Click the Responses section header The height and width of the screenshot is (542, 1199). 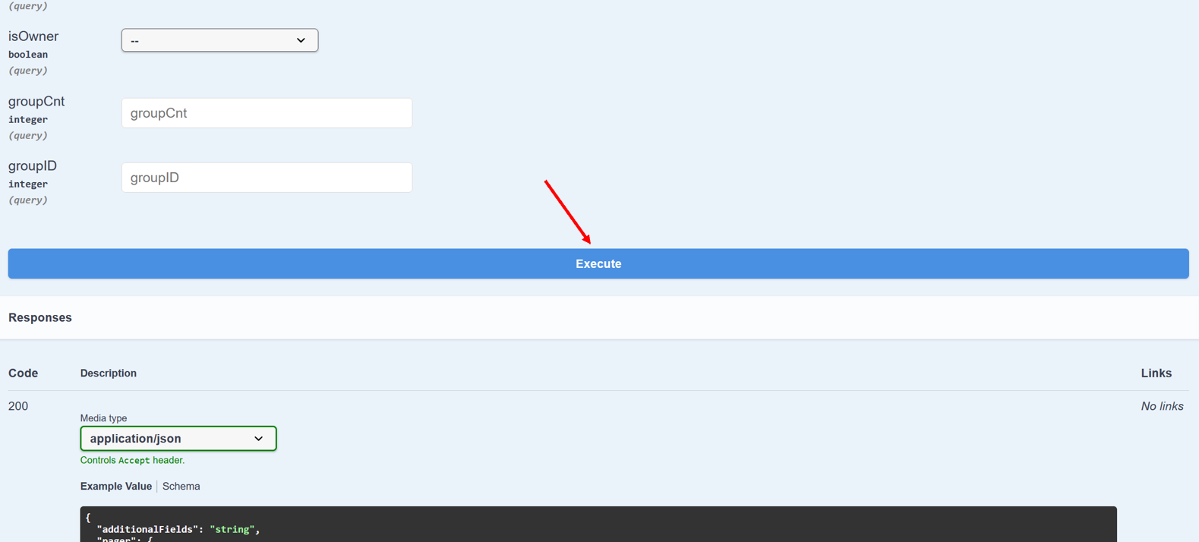coord(40,317)
